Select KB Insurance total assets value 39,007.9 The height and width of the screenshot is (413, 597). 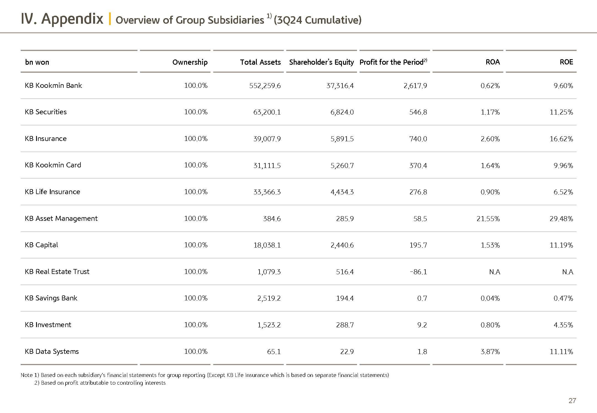[267, 139]
